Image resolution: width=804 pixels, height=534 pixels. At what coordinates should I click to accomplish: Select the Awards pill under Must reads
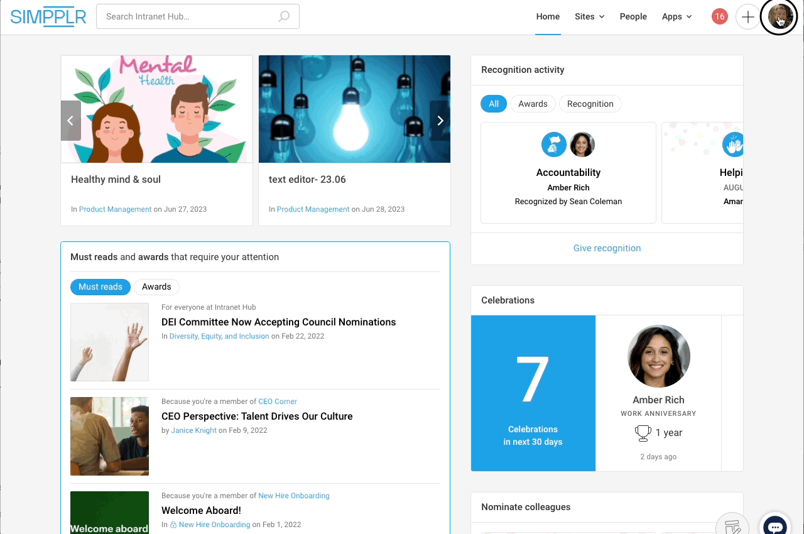(x=156, y=286)
